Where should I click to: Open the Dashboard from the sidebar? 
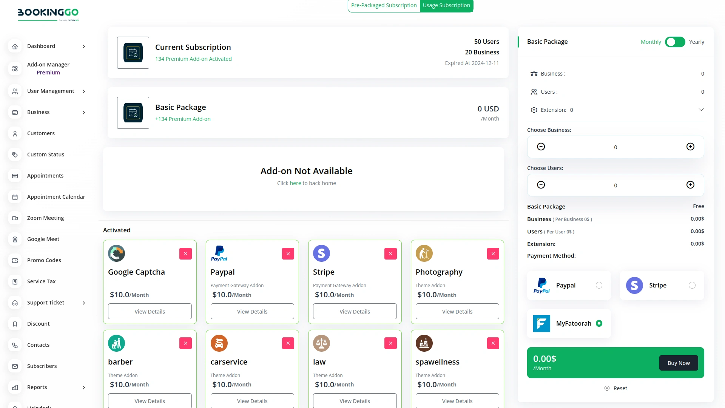coord(15,46)
